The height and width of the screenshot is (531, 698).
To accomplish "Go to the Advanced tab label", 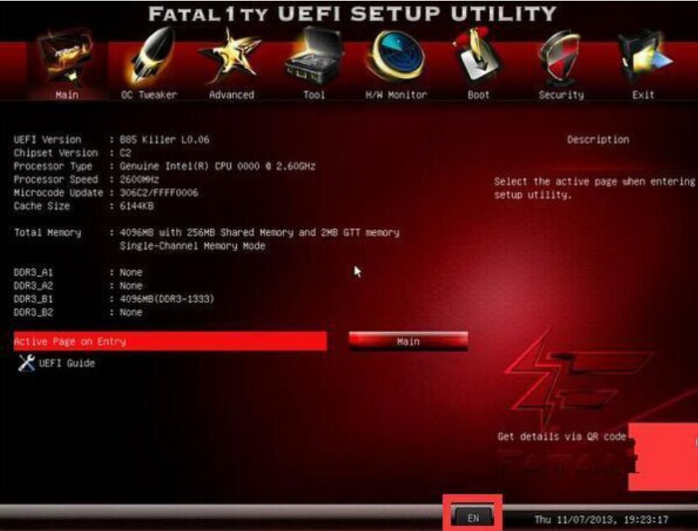I will click(x=232, y=95).
